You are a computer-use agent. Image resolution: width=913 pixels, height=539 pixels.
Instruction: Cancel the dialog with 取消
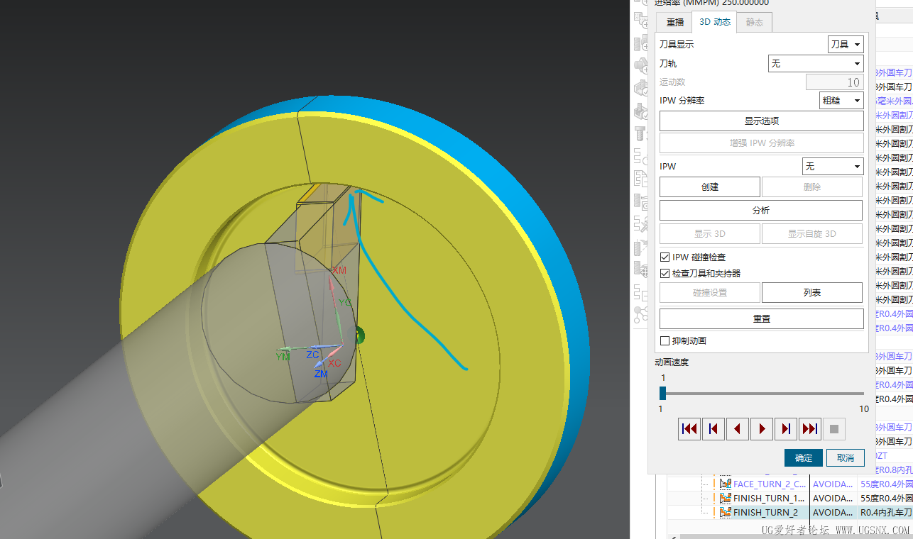pos(846,457)
